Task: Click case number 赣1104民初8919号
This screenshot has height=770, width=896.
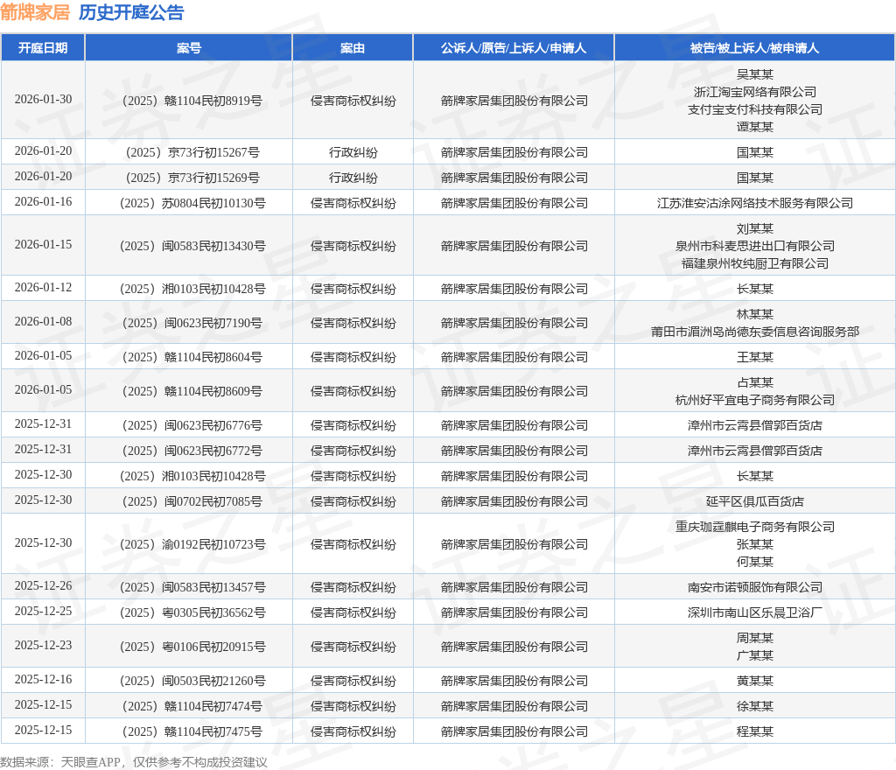Action: (x=192, y=101)
